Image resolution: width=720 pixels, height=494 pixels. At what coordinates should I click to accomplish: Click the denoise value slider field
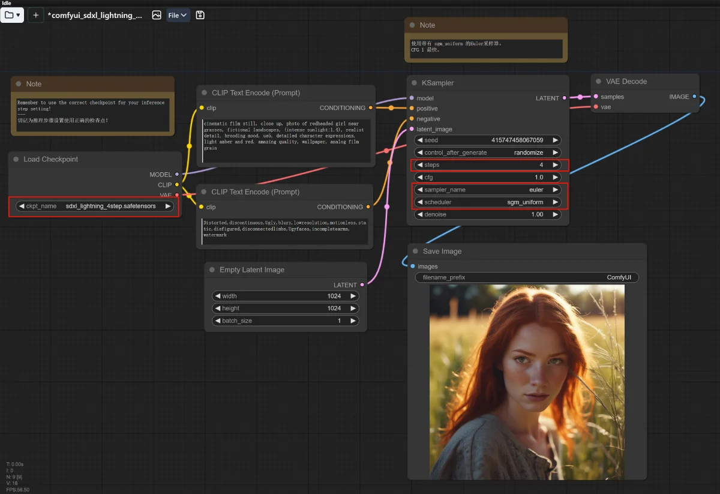click(x=488, y=214)
